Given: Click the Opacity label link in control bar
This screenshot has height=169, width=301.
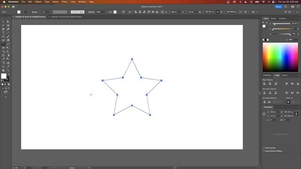Looking at the screenshot, I should pos(91,12).
